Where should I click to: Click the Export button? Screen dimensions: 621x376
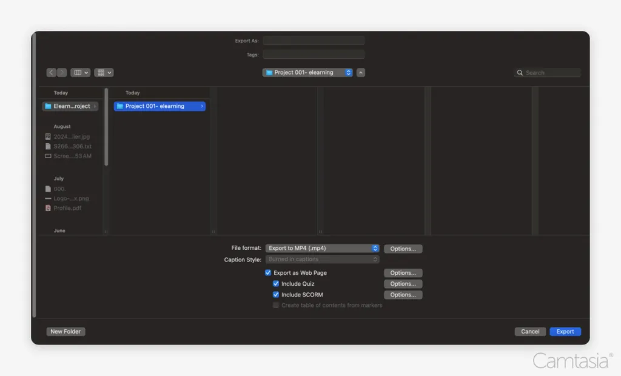click(x=565, y=332)
